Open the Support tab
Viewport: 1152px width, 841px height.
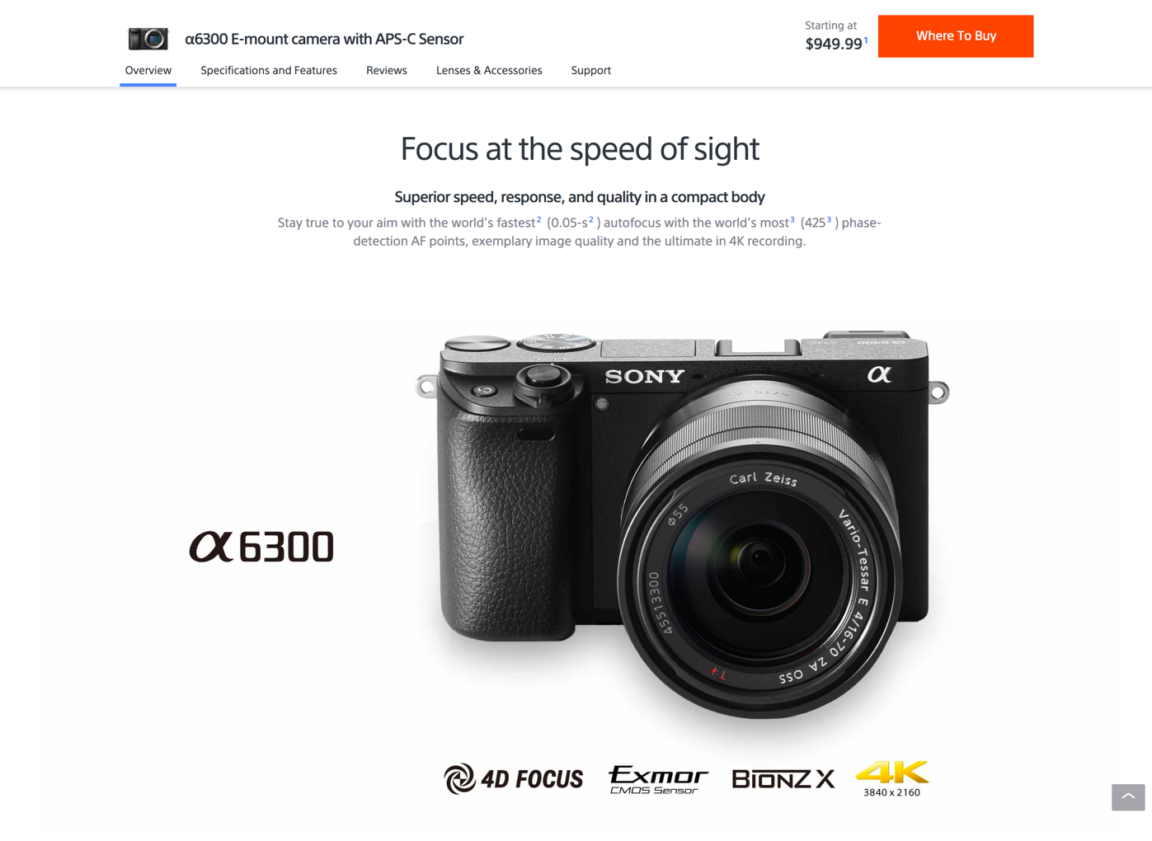pyautogui.click(x=591, y=71)
